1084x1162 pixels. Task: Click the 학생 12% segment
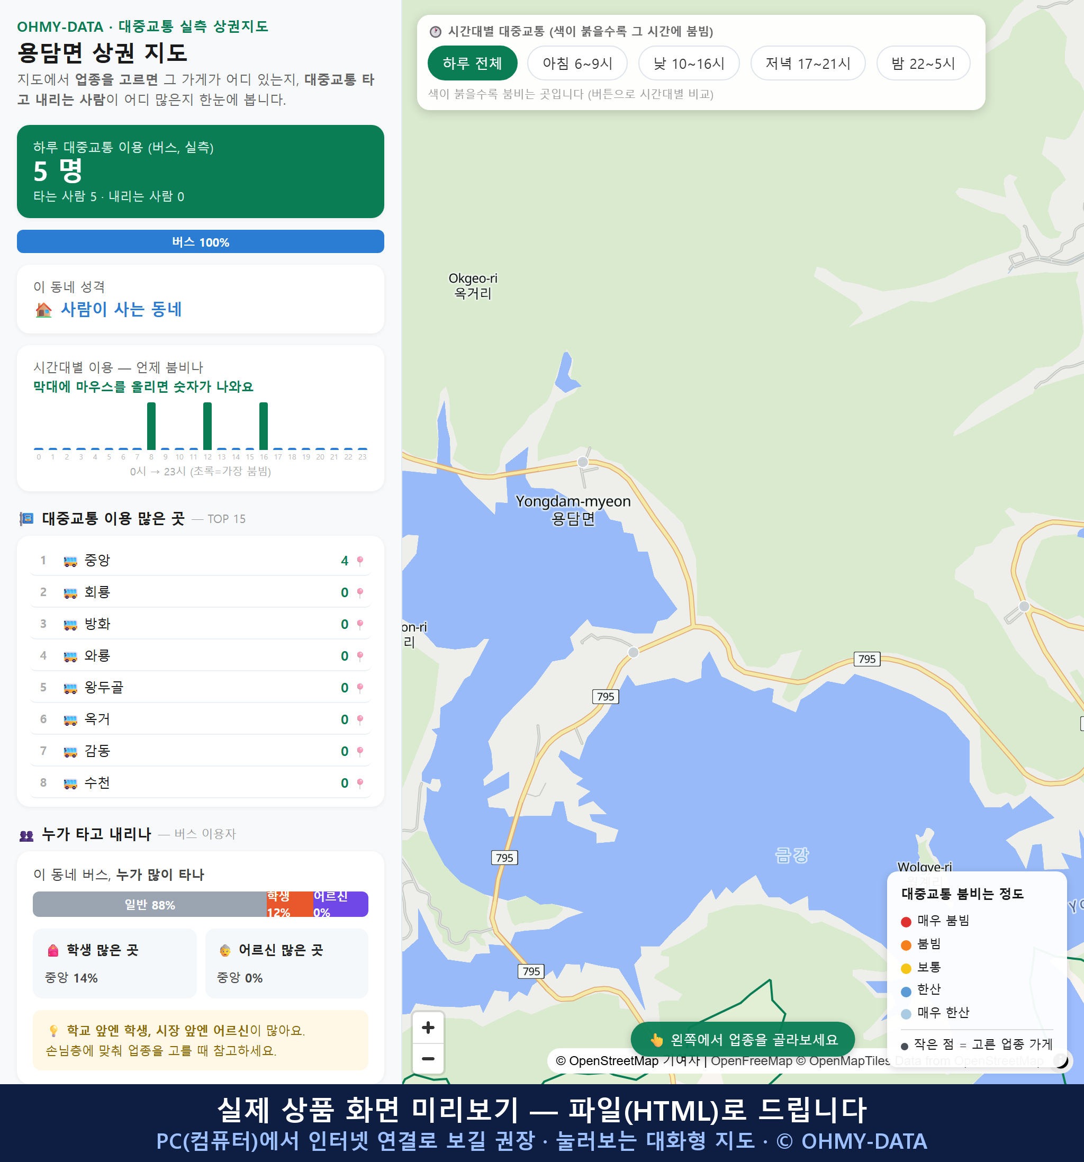pyautogui.click(x=290, y=904)
